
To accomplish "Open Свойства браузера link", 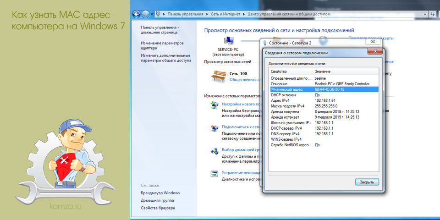I will tap(158, 208).
